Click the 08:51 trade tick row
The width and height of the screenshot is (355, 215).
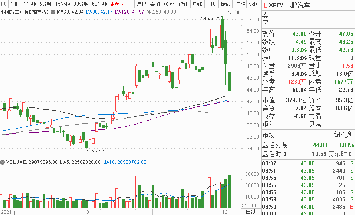click(308, 171)
